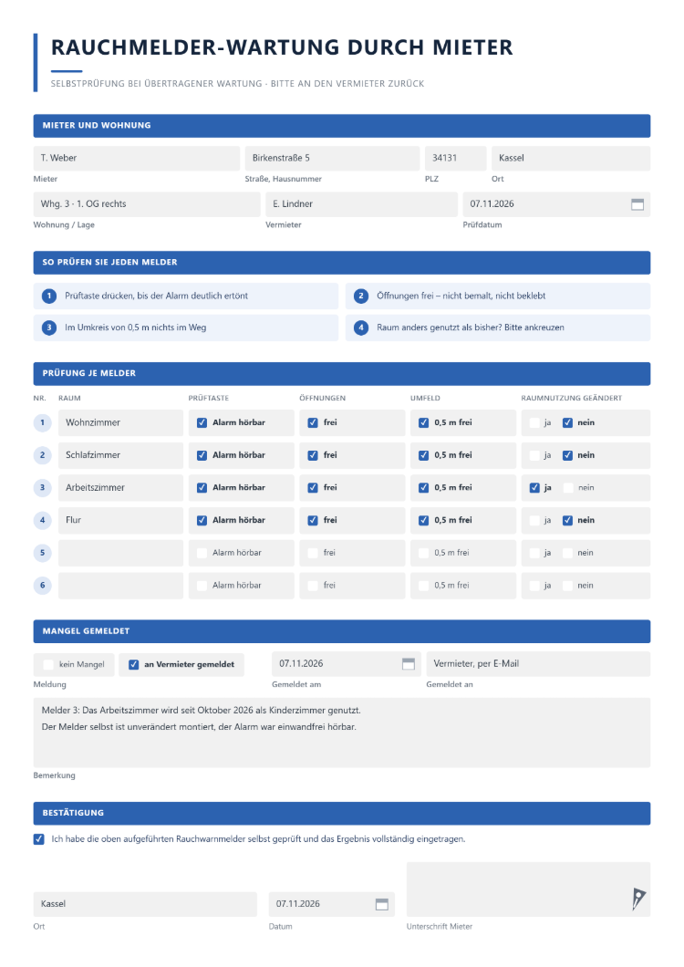
Task: Toggle the self-inspection confirmation checkbox
Action: pyautogui.click(x=39, y=839)
